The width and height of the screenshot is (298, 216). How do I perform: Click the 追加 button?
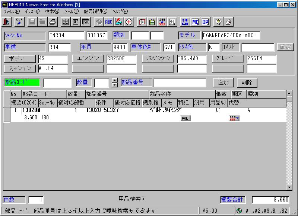coord(223,83)
